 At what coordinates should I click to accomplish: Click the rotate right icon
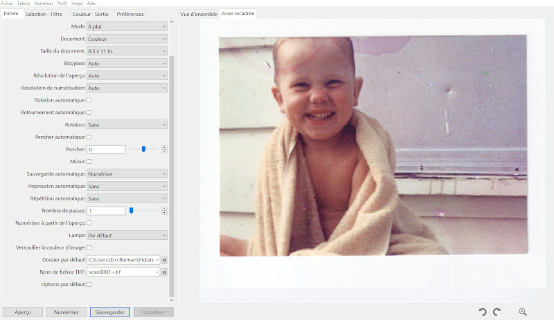pos(497,312)
